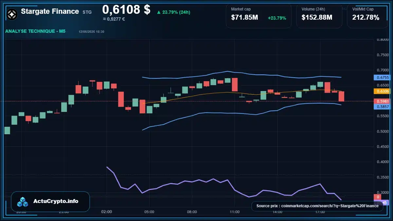This screenshot has height=221, width=393.
Task: Click the 05:00 time axis label
Action: [149, 212]
